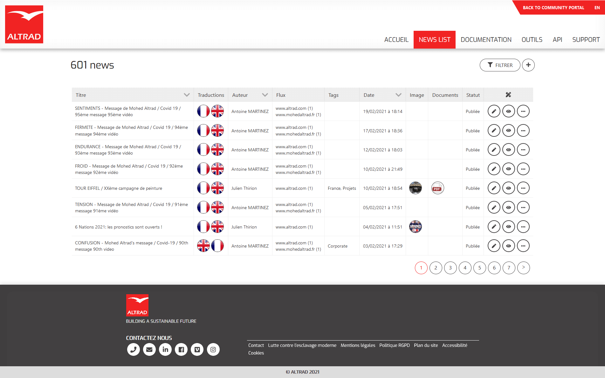Go to the ACCUEIL tab

coord(396,40)
